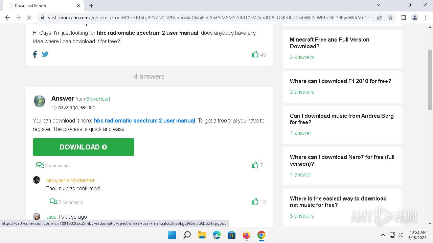The image size is (433, 243).
Task: Click Chrome icon in taskbar
Action: (x=261, y=235)
